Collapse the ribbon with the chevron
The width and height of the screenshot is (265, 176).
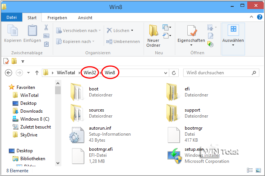click(251, 17)
